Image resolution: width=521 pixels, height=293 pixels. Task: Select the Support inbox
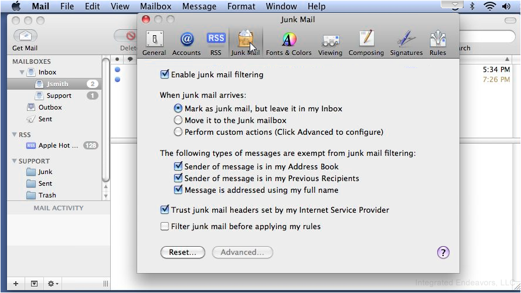tap(54, 96)
